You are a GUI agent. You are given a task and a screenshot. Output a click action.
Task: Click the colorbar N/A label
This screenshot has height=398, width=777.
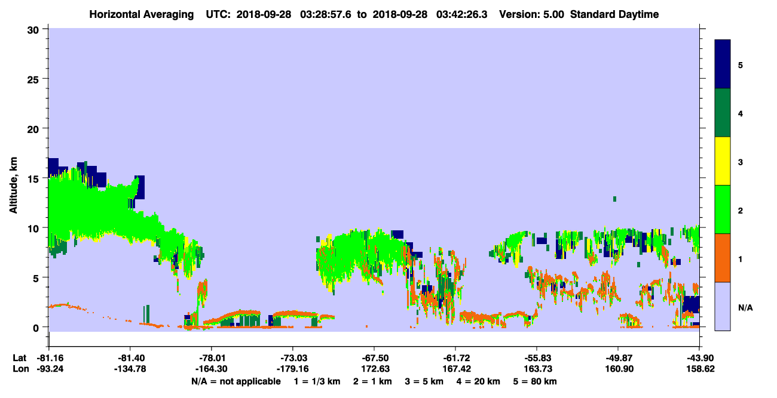tap(745, 307)
